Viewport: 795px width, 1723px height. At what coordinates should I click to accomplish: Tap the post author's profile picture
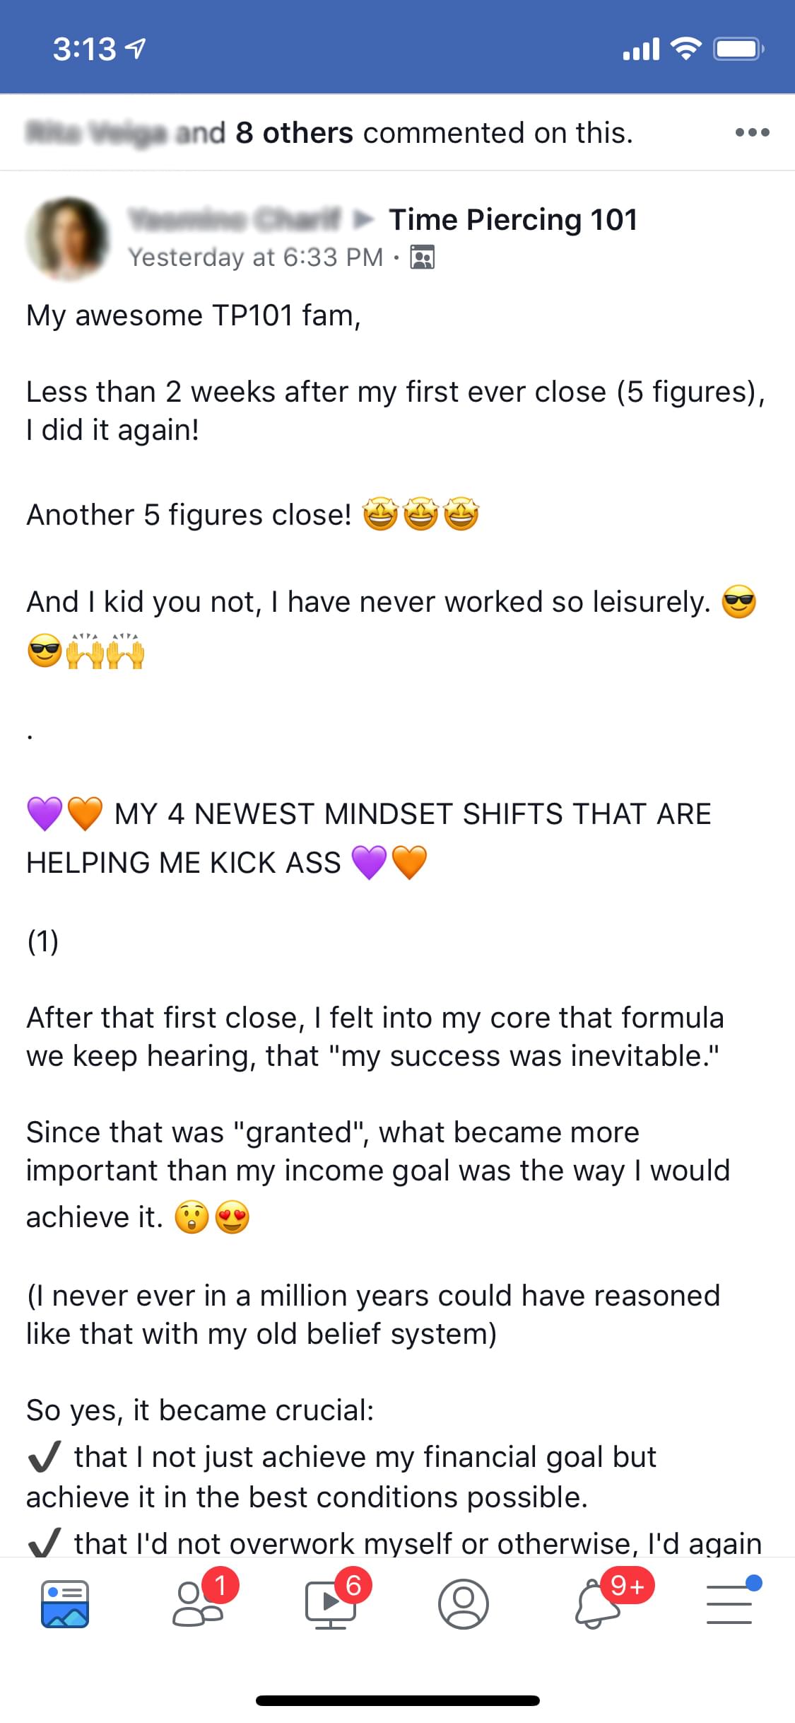pos(68,238)
